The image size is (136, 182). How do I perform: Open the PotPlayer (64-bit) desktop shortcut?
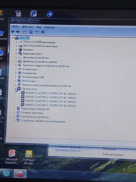[29, 158]
